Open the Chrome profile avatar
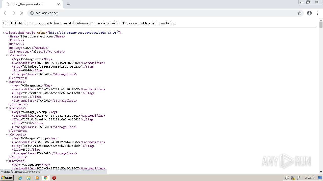This screenshot has width=323, height=181. pos(309,13)
